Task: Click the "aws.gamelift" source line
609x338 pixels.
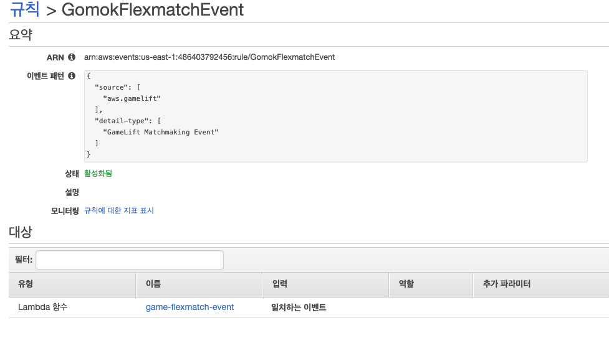Action: pos(132,98)
